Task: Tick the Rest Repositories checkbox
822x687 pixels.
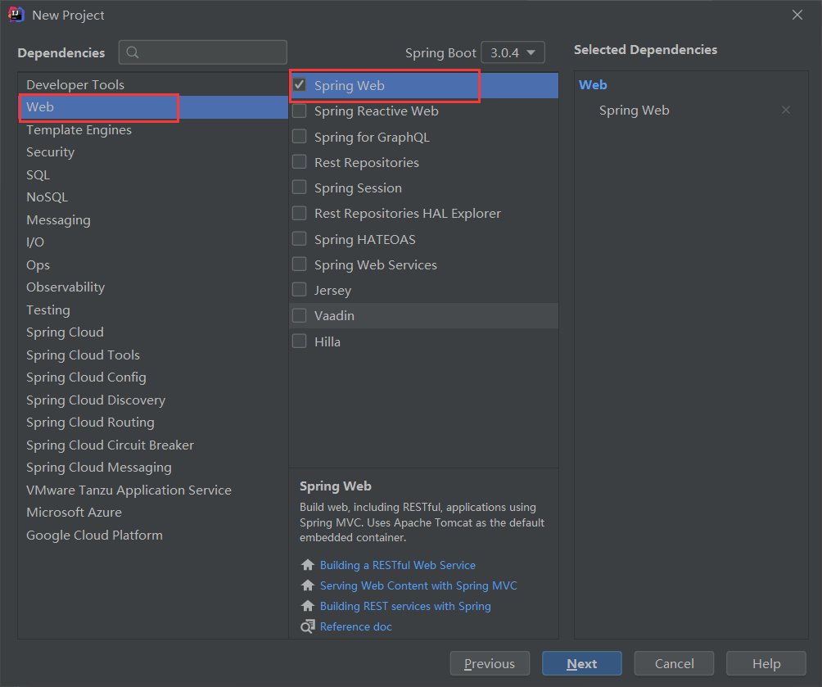Action: click(300, 162)
